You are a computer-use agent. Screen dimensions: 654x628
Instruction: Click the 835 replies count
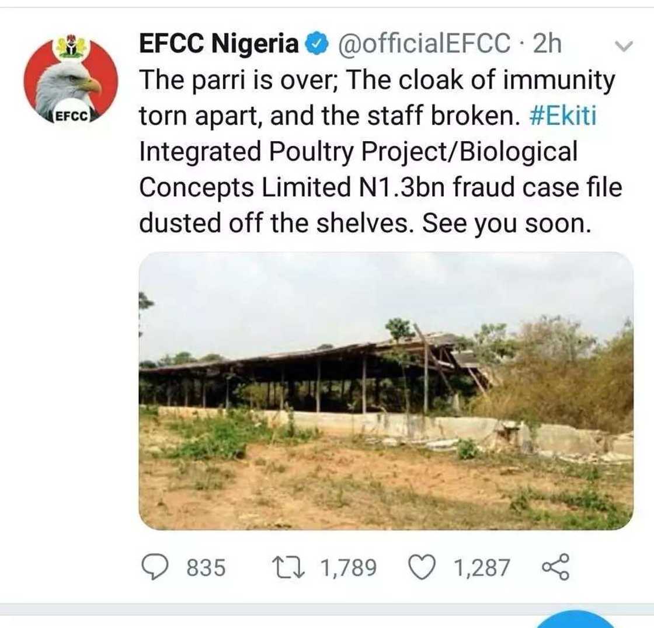(x=206, y=567)
